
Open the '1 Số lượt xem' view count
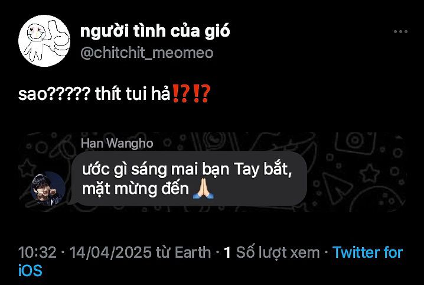coord(272,252)
